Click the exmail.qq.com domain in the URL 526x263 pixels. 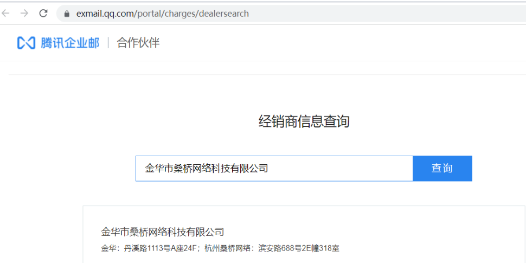coord(105,14)
